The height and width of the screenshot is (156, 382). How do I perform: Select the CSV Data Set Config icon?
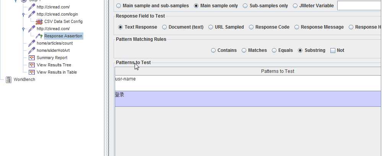39,22
